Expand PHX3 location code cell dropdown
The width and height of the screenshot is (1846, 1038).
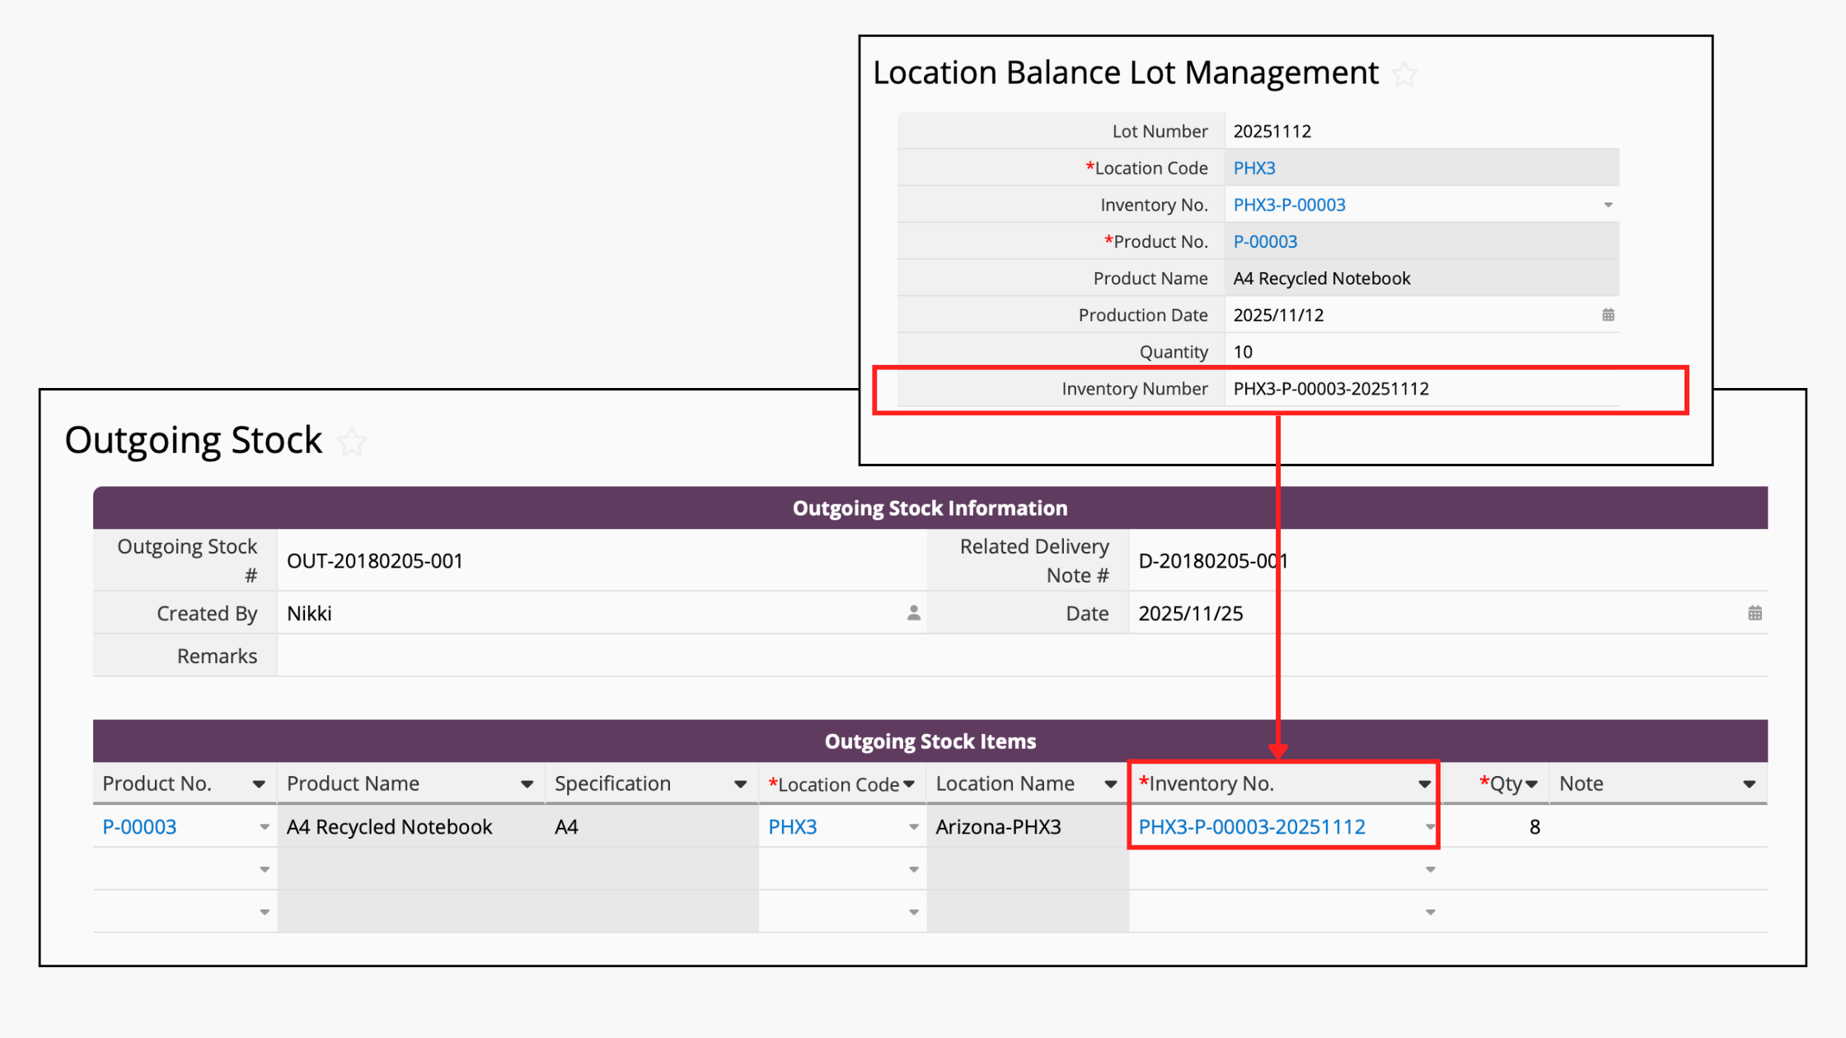tap(913, 827)
